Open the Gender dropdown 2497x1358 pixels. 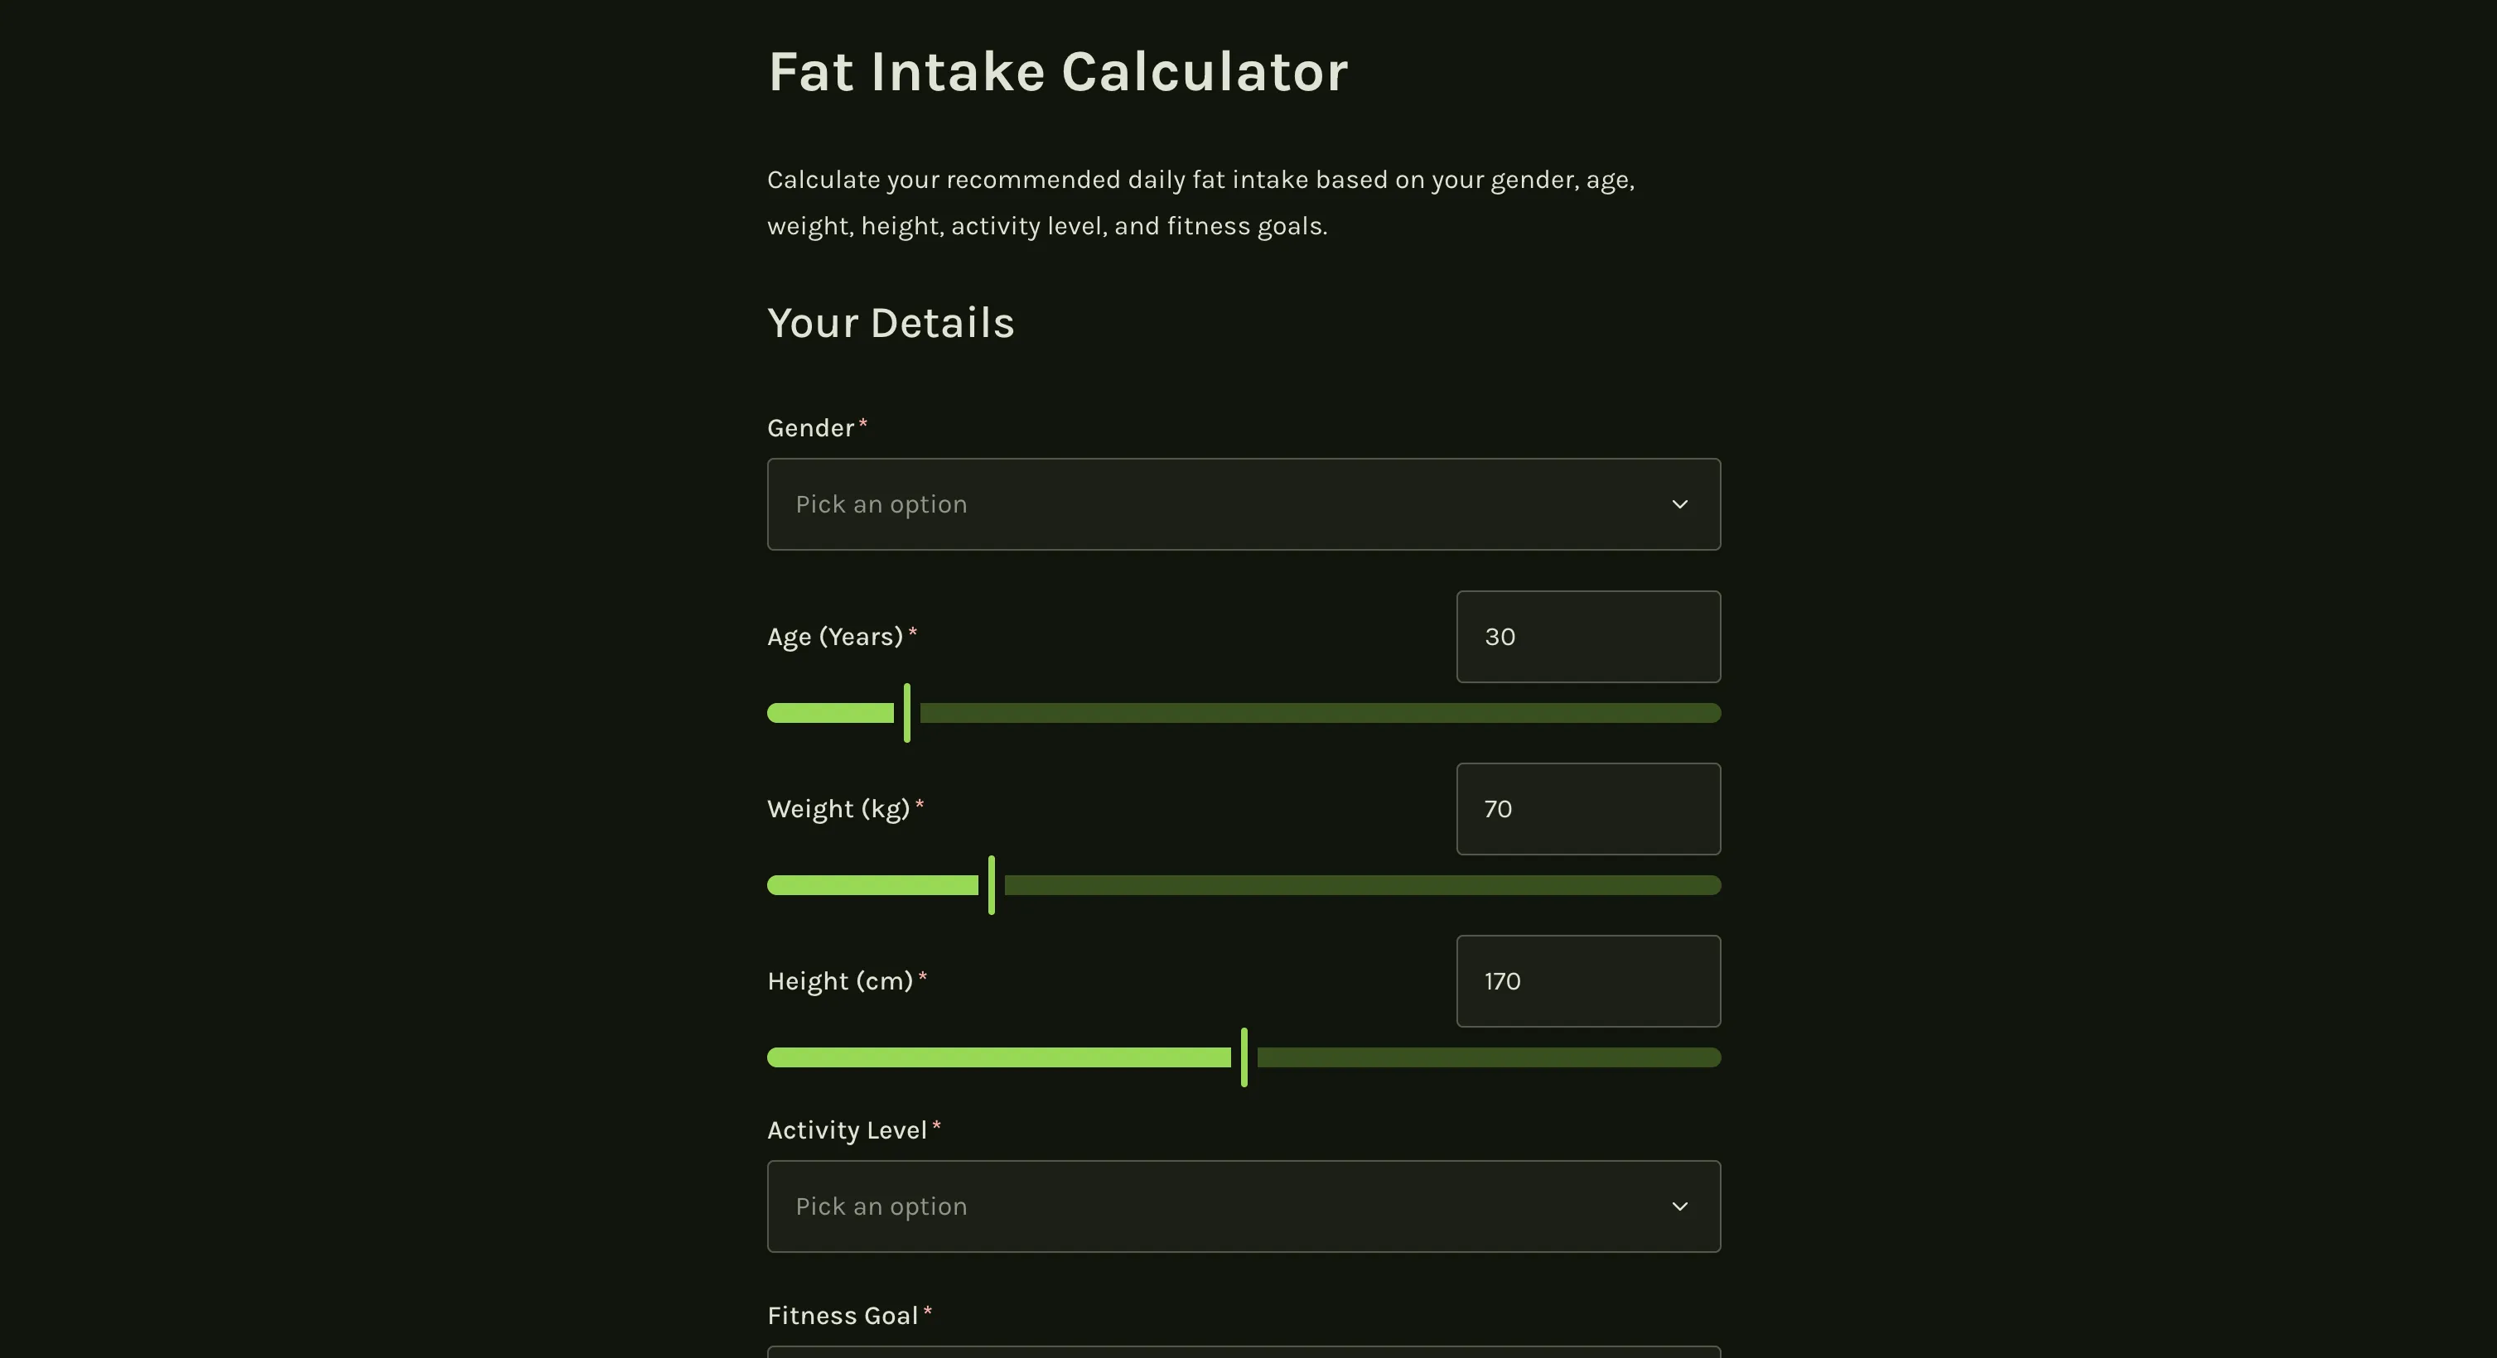[1244, 503]
